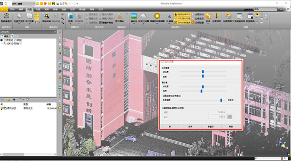Viewport: 291px width, 161px height.
Task: Click the zoom all magnifier icon
Action: 47,16
